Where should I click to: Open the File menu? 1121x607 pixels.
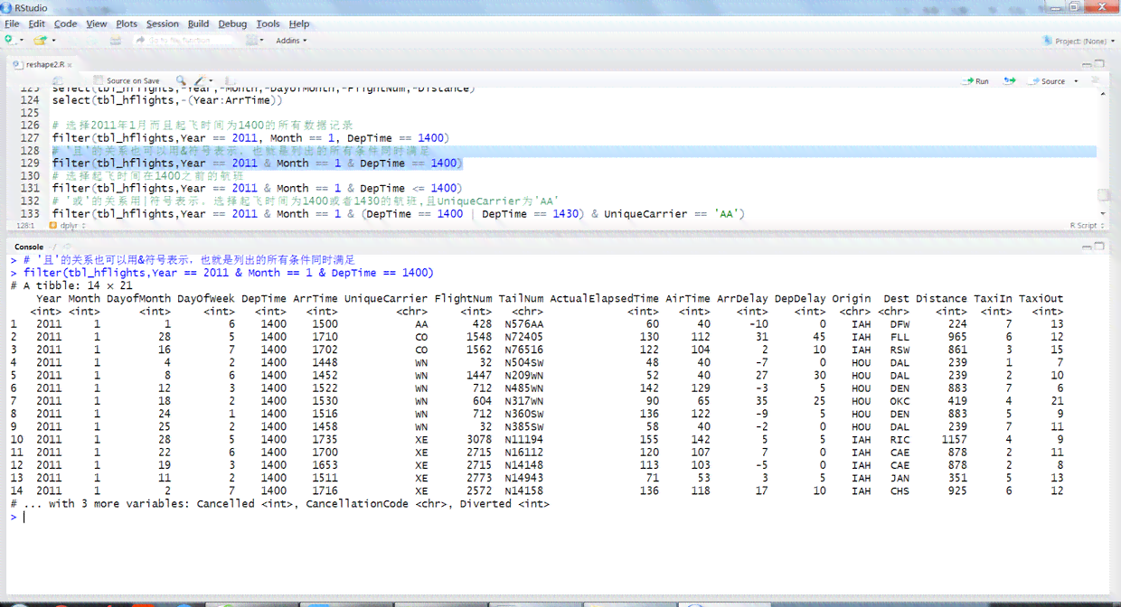coord(12,23)
